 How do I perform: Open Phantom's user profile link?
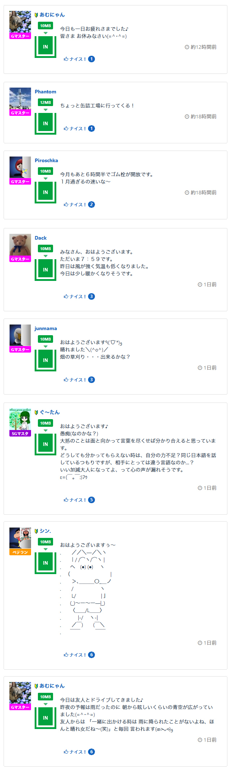click(45, 92)
